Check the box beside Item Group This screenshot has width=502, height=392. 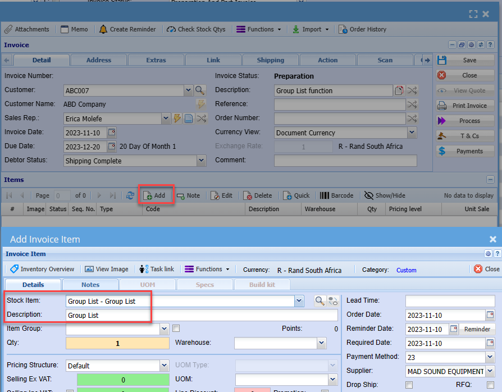coord(176,329)
